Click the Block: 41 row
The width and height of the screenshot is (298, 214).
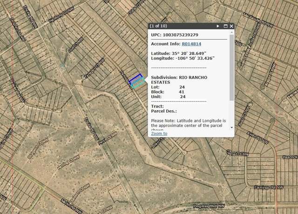point(168,92)
